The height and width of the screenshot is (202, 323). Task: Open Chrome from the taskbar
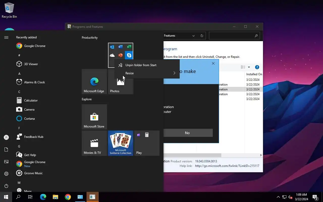(68, 197)
